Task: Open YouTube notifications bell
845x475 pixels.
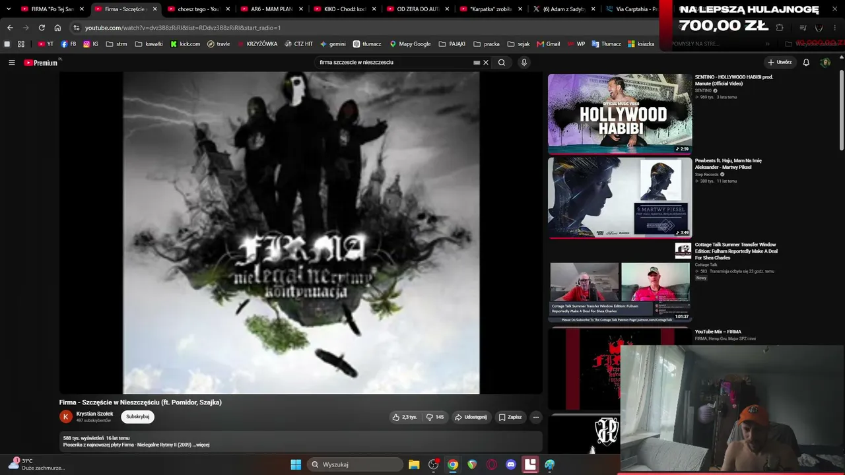Action: [806, 63]
